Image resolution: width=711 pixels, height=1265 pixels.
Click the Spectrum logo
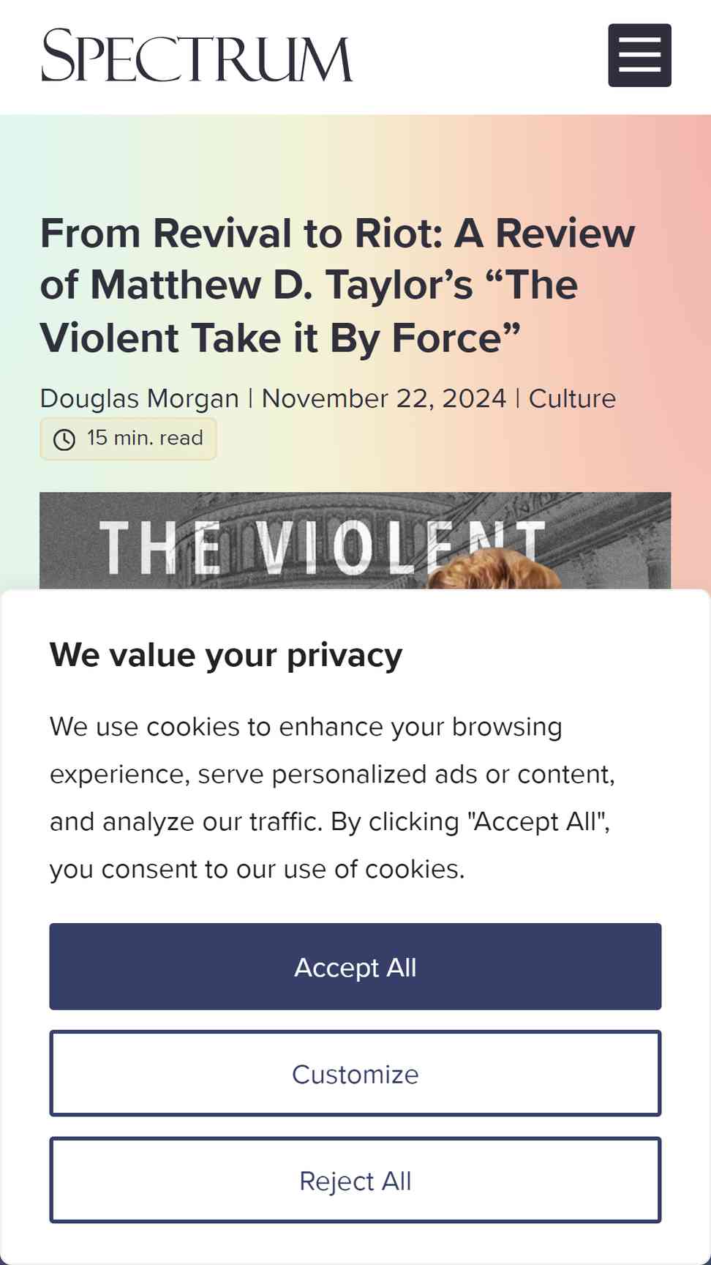[197, 56]
